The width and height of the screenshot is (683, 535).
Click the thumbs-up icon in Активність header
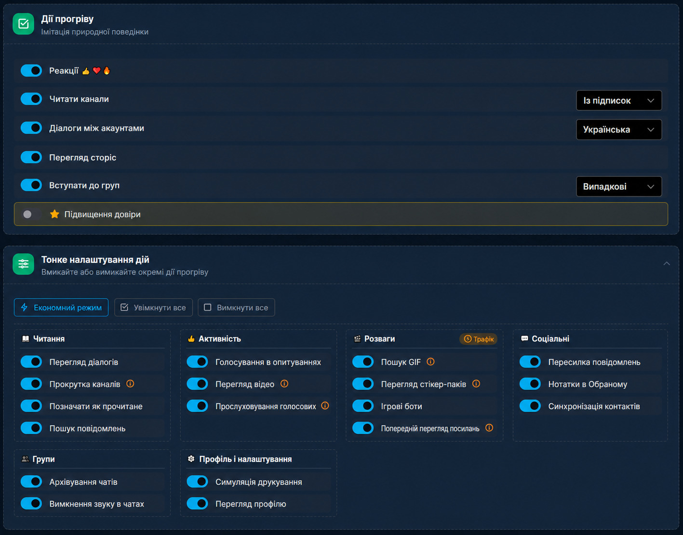click(191, 339)
